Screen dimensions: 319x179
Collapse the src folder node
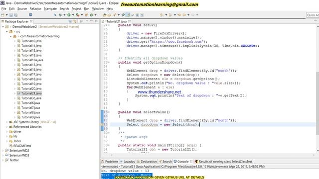point(6,31)
